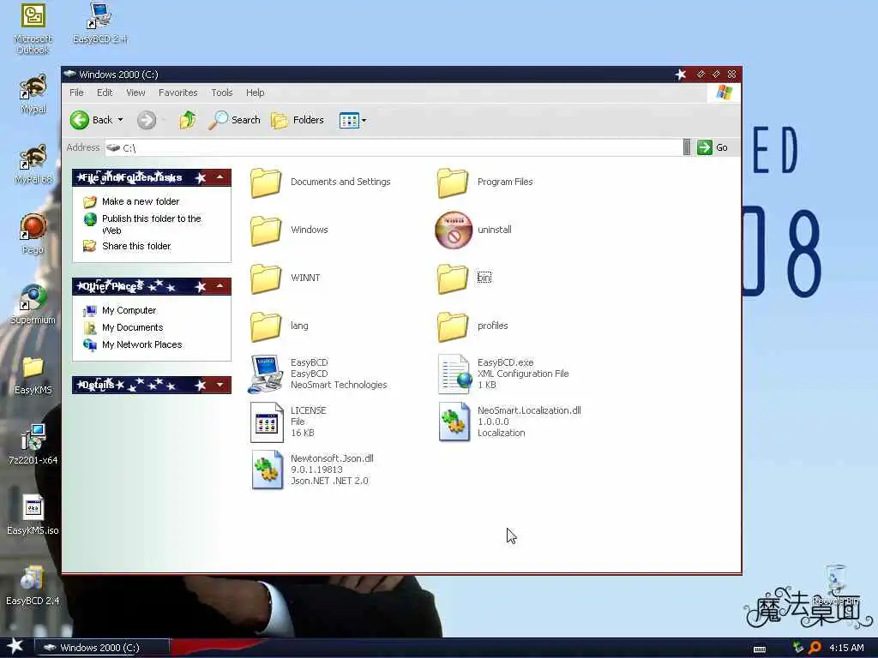The height and width of the screenshot is (658, 878).
Task: Click the Windows 2000 (C:) taskbar button
Action: pyautogui.click(x=101, y=648)
